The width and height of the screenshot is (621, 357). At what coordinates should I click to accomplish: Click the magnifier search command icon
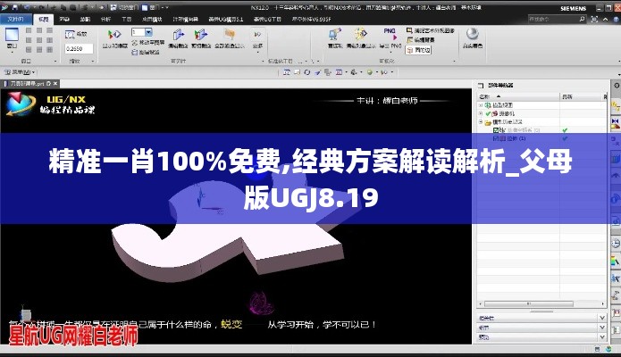coord(582,19)
